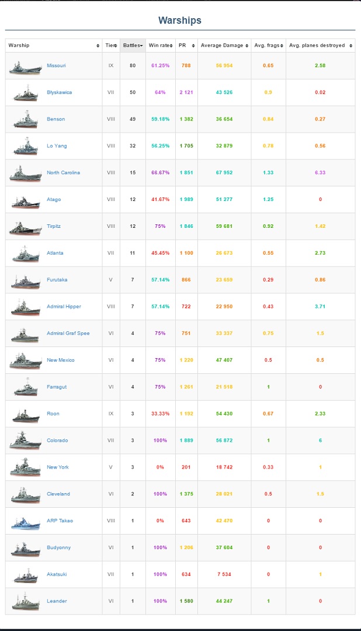
Task: Select Missouri's 61.25% win rate
Action: click(160, 65)
